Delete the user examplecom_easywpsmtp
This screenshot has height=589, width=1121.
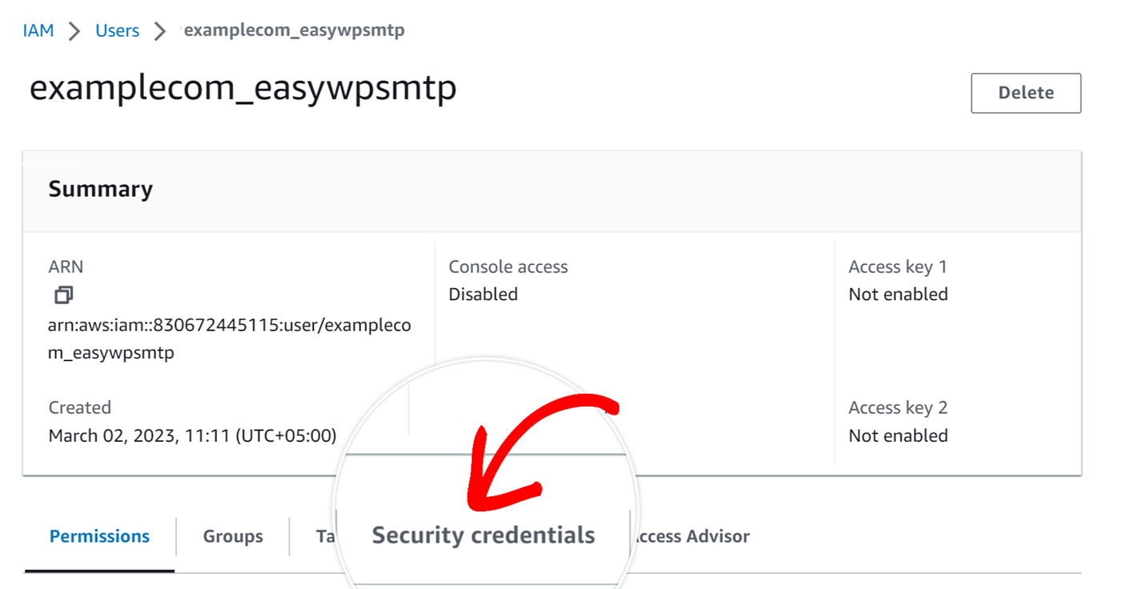pos(1026,93)
